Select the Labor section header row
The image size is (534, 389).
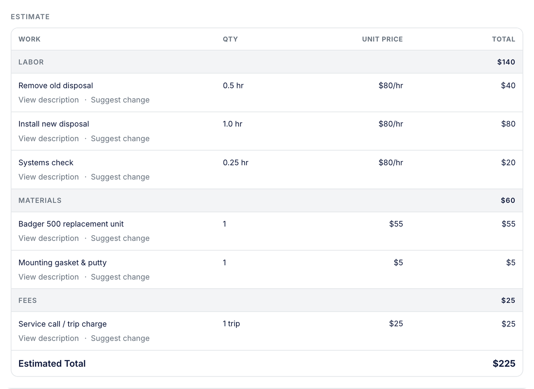pos(267,62)
